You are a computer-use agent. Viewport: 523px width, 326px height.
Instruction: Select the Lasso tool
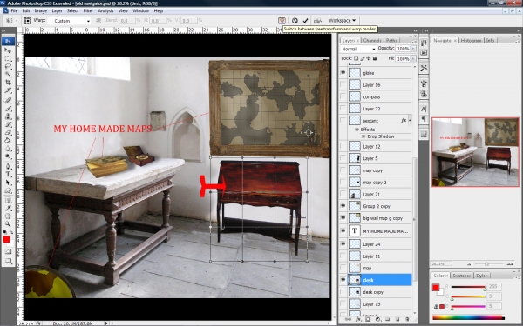tap(8, 66)
